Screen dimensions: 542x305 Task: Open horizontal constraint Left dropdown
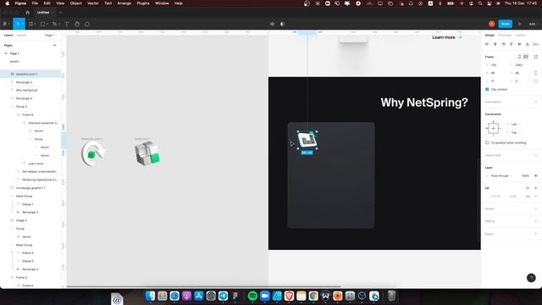point(514,125)
